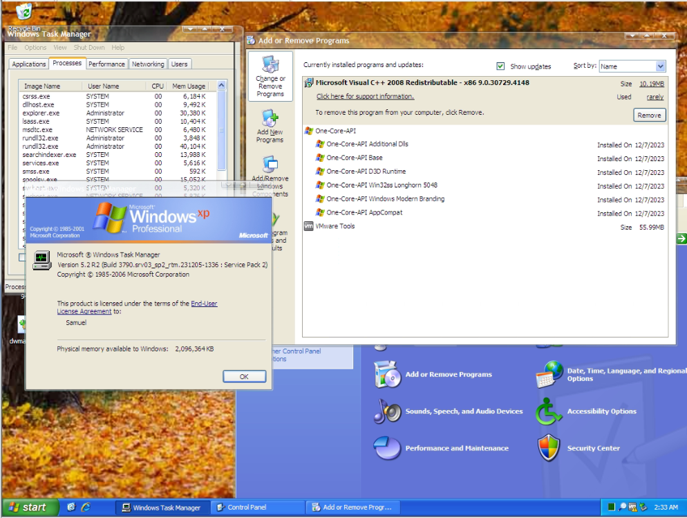Select the msdtc.exe process row
Screen dimensions: 687x518
point(117,130)
